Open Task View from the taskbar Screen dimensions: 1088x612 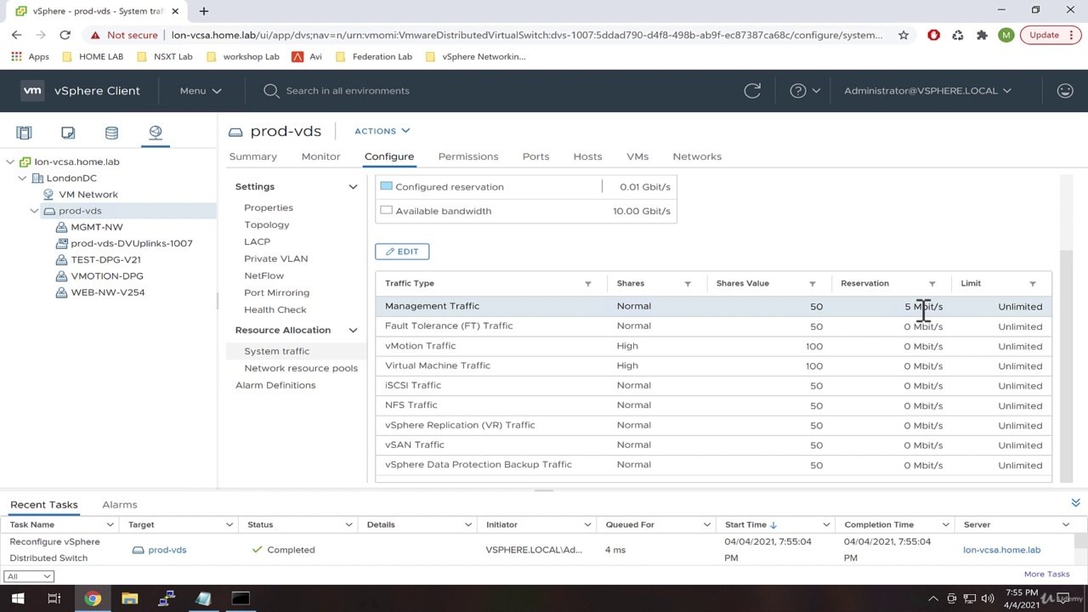(x=54, y=598)
